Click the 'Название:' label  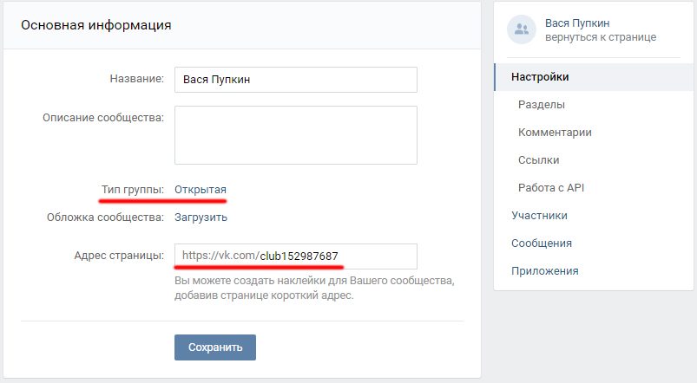[137, 79]
